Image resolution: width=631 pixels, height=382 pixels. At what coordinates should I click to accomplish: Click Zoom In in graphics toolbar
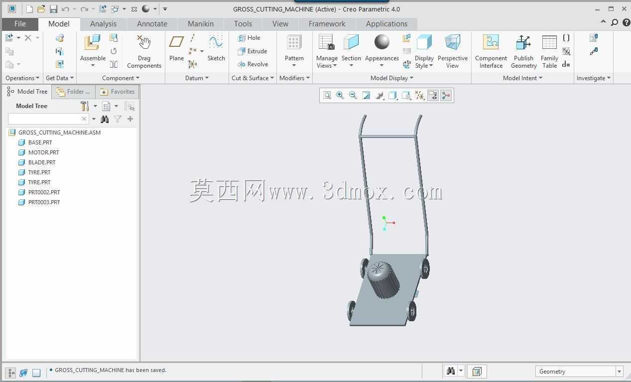pyautogui.click(x=340, y=95)
